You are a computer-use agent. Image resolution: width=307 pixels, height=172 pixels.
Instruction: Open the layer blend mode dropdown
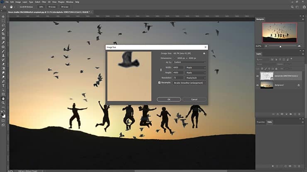266,64
